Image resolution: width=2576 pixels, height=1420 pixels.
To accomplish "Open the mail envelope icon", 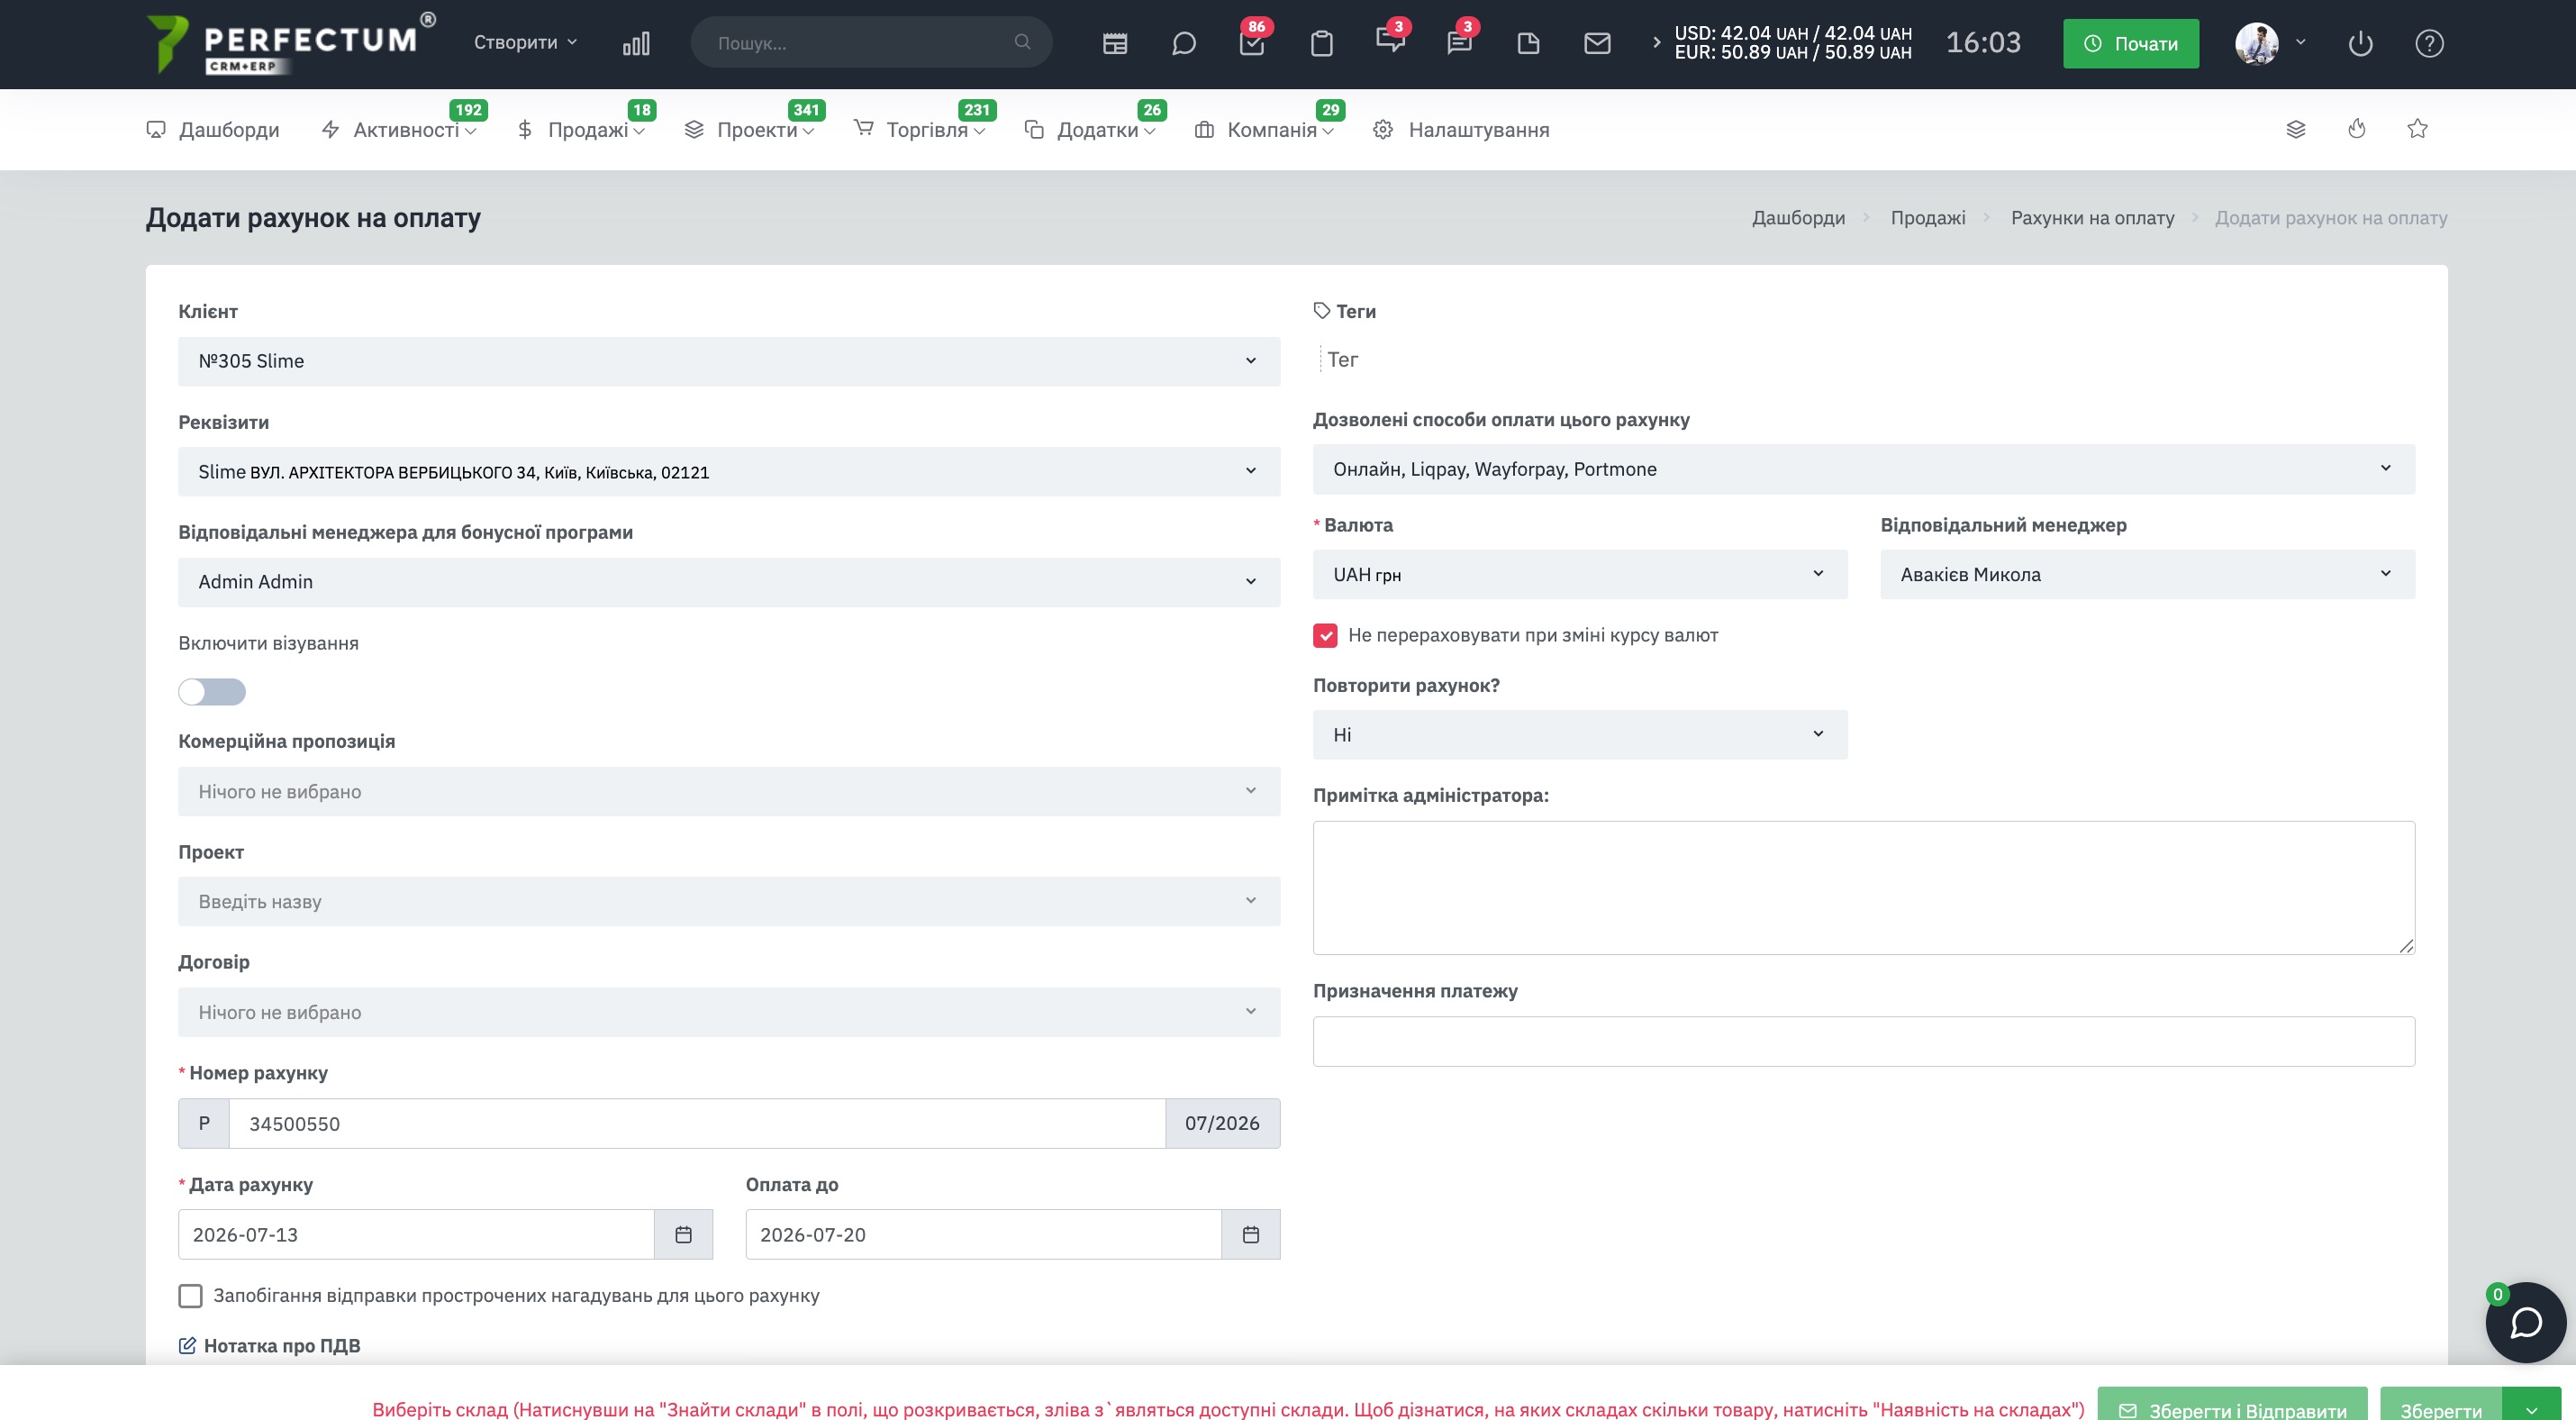I will pos(1597,43).
